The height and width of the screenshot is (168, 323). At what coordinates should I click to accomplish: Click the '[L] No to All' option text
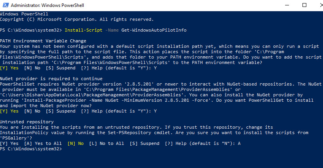coord(106,143)
